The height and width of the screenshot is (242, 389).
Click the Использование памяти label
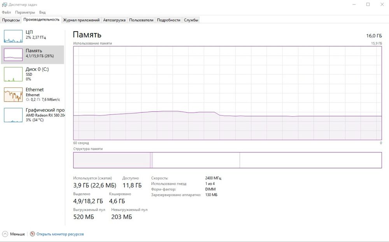(x=93, y=43)
